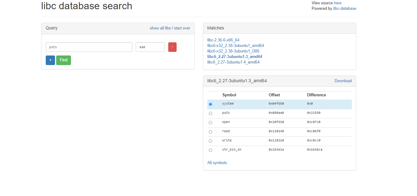Select the write symbol radio button
Image resolution: width=417 pixels, height=196 pixels.
click(210, 141)
